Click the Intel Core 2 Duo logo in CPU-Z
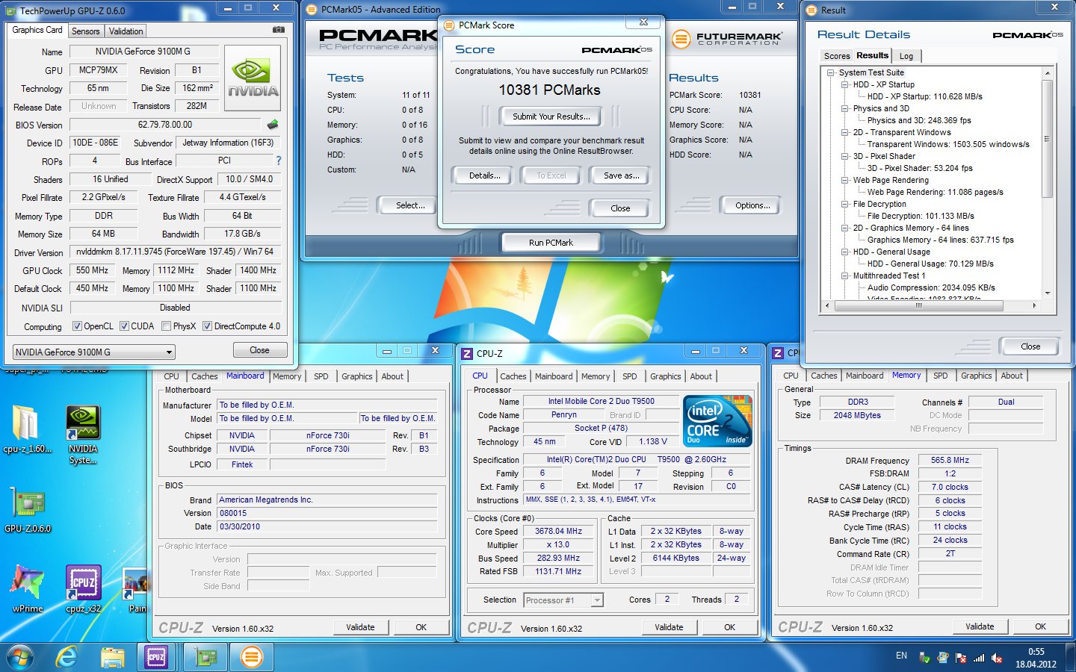Viewport: 1076px width, 672px height. 717,421
